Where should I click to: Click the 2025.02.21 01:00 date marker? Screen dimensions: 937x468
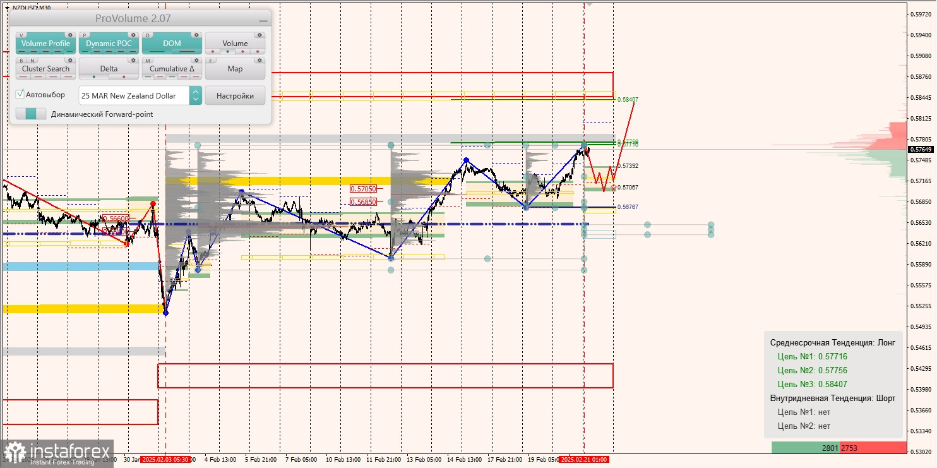click(x=584, y=460)
